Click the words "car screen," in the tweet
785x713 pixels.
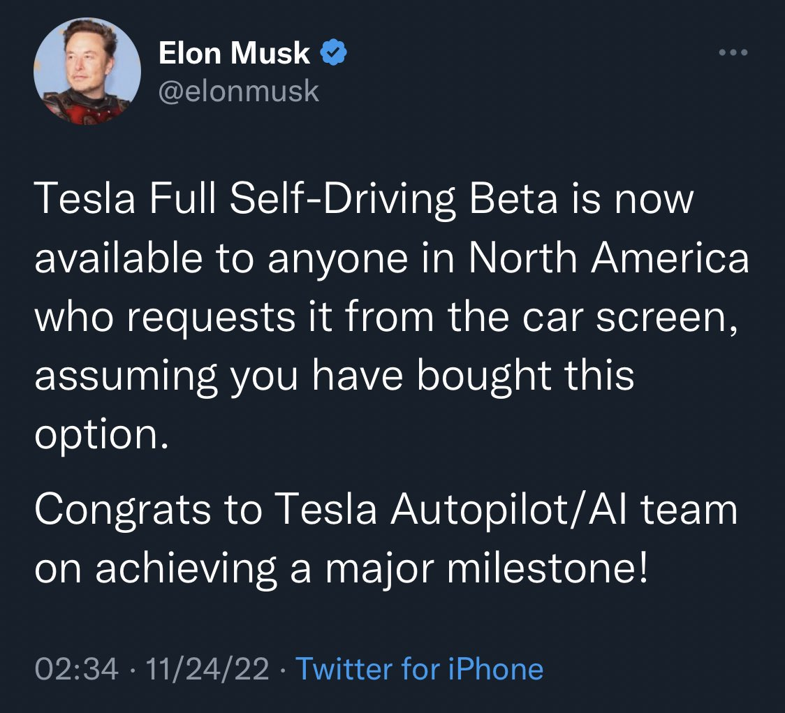pyautogui.click(x=630, y=318)
